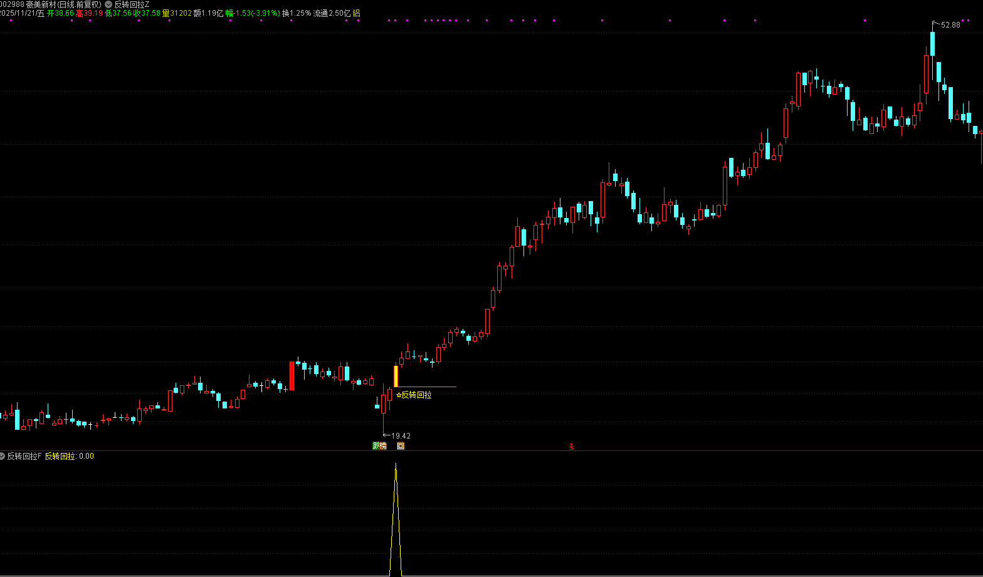Select the tall cyan candle at the 52.88 peak
This screenshot has height=577, width=983.
932,44
